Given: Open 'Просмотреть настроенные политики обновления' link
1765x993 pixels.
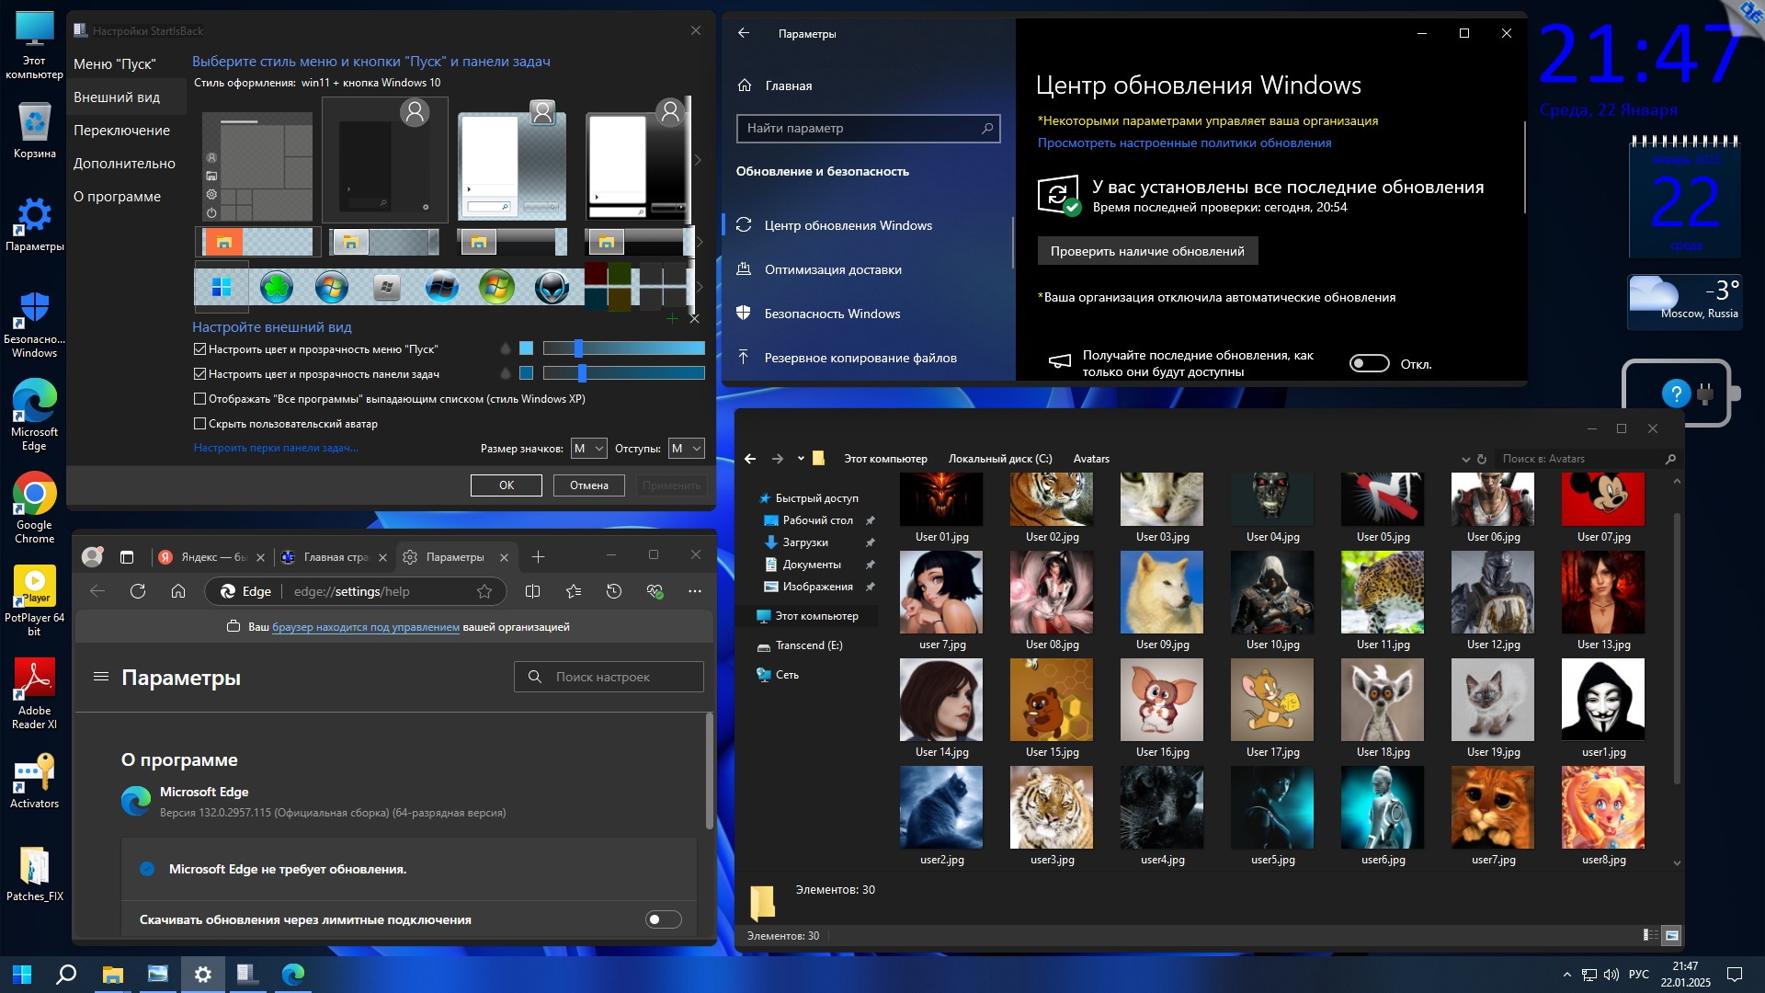Looking at the screenshot, I should click(x=1184, y=143).
